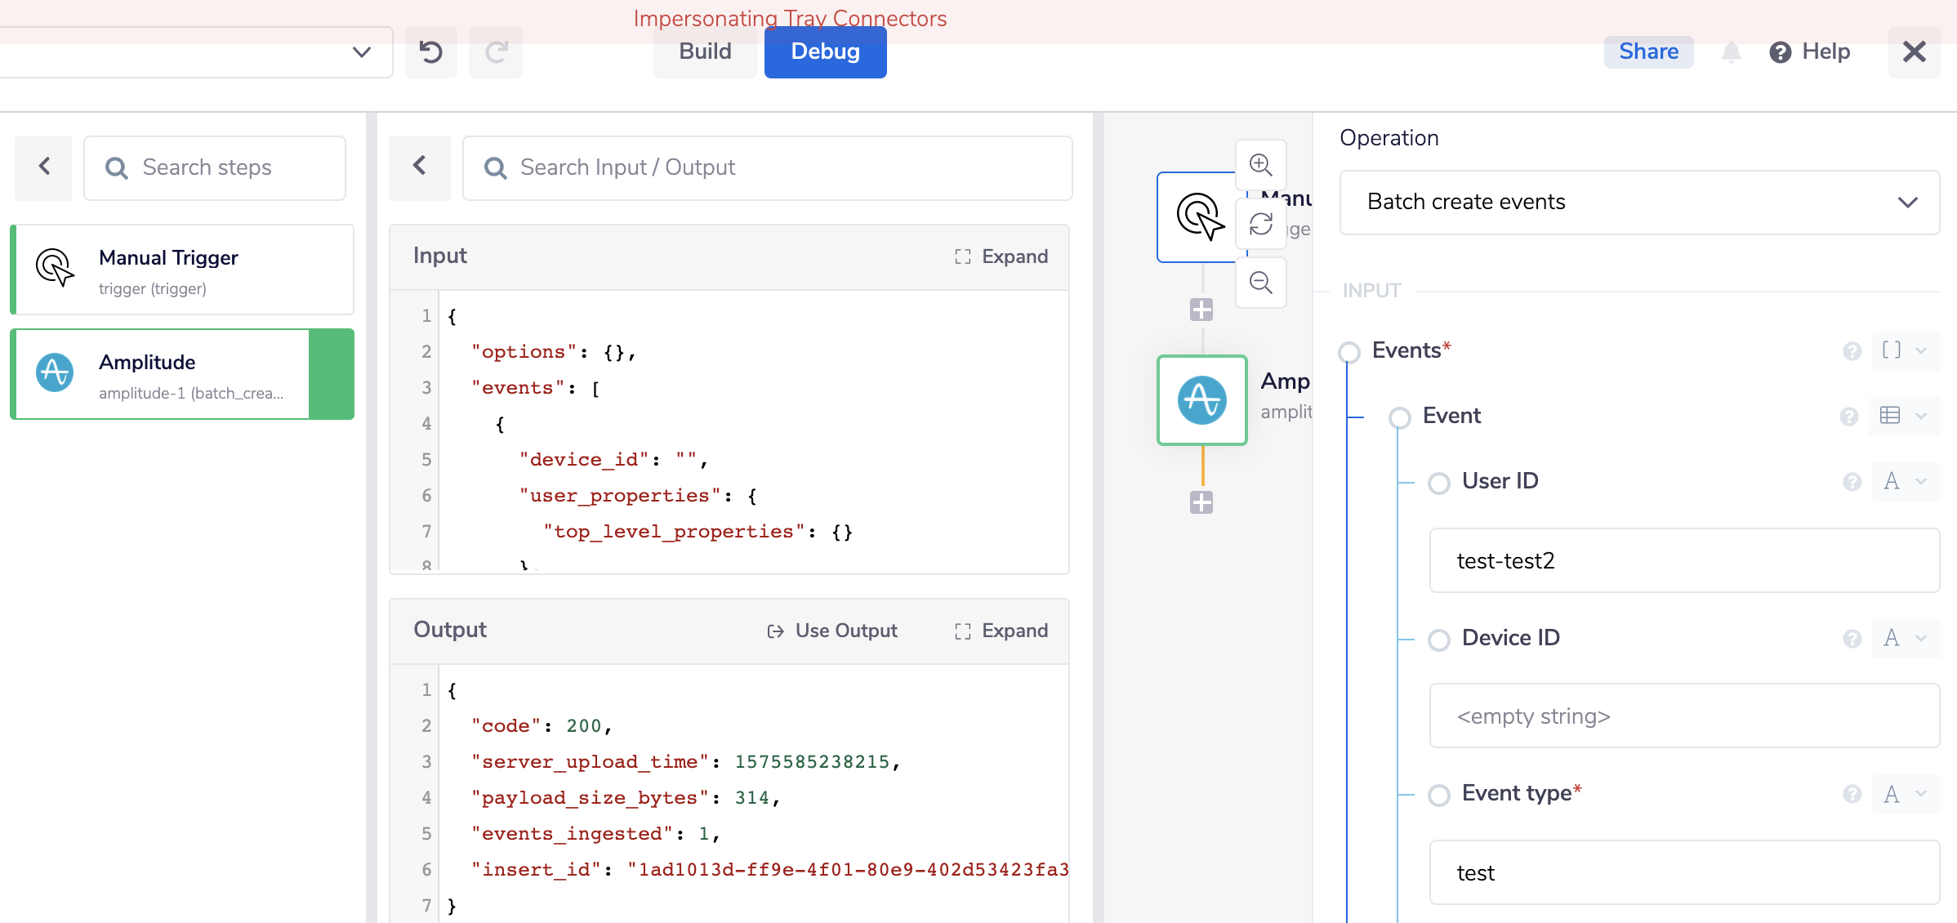The image size is (1957, 923).
Task: Open User ID type selector dropdown
Action: click(1905, 482)
